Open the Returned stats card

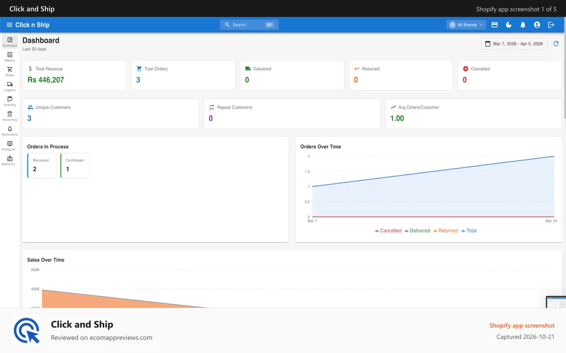point(401,75)
